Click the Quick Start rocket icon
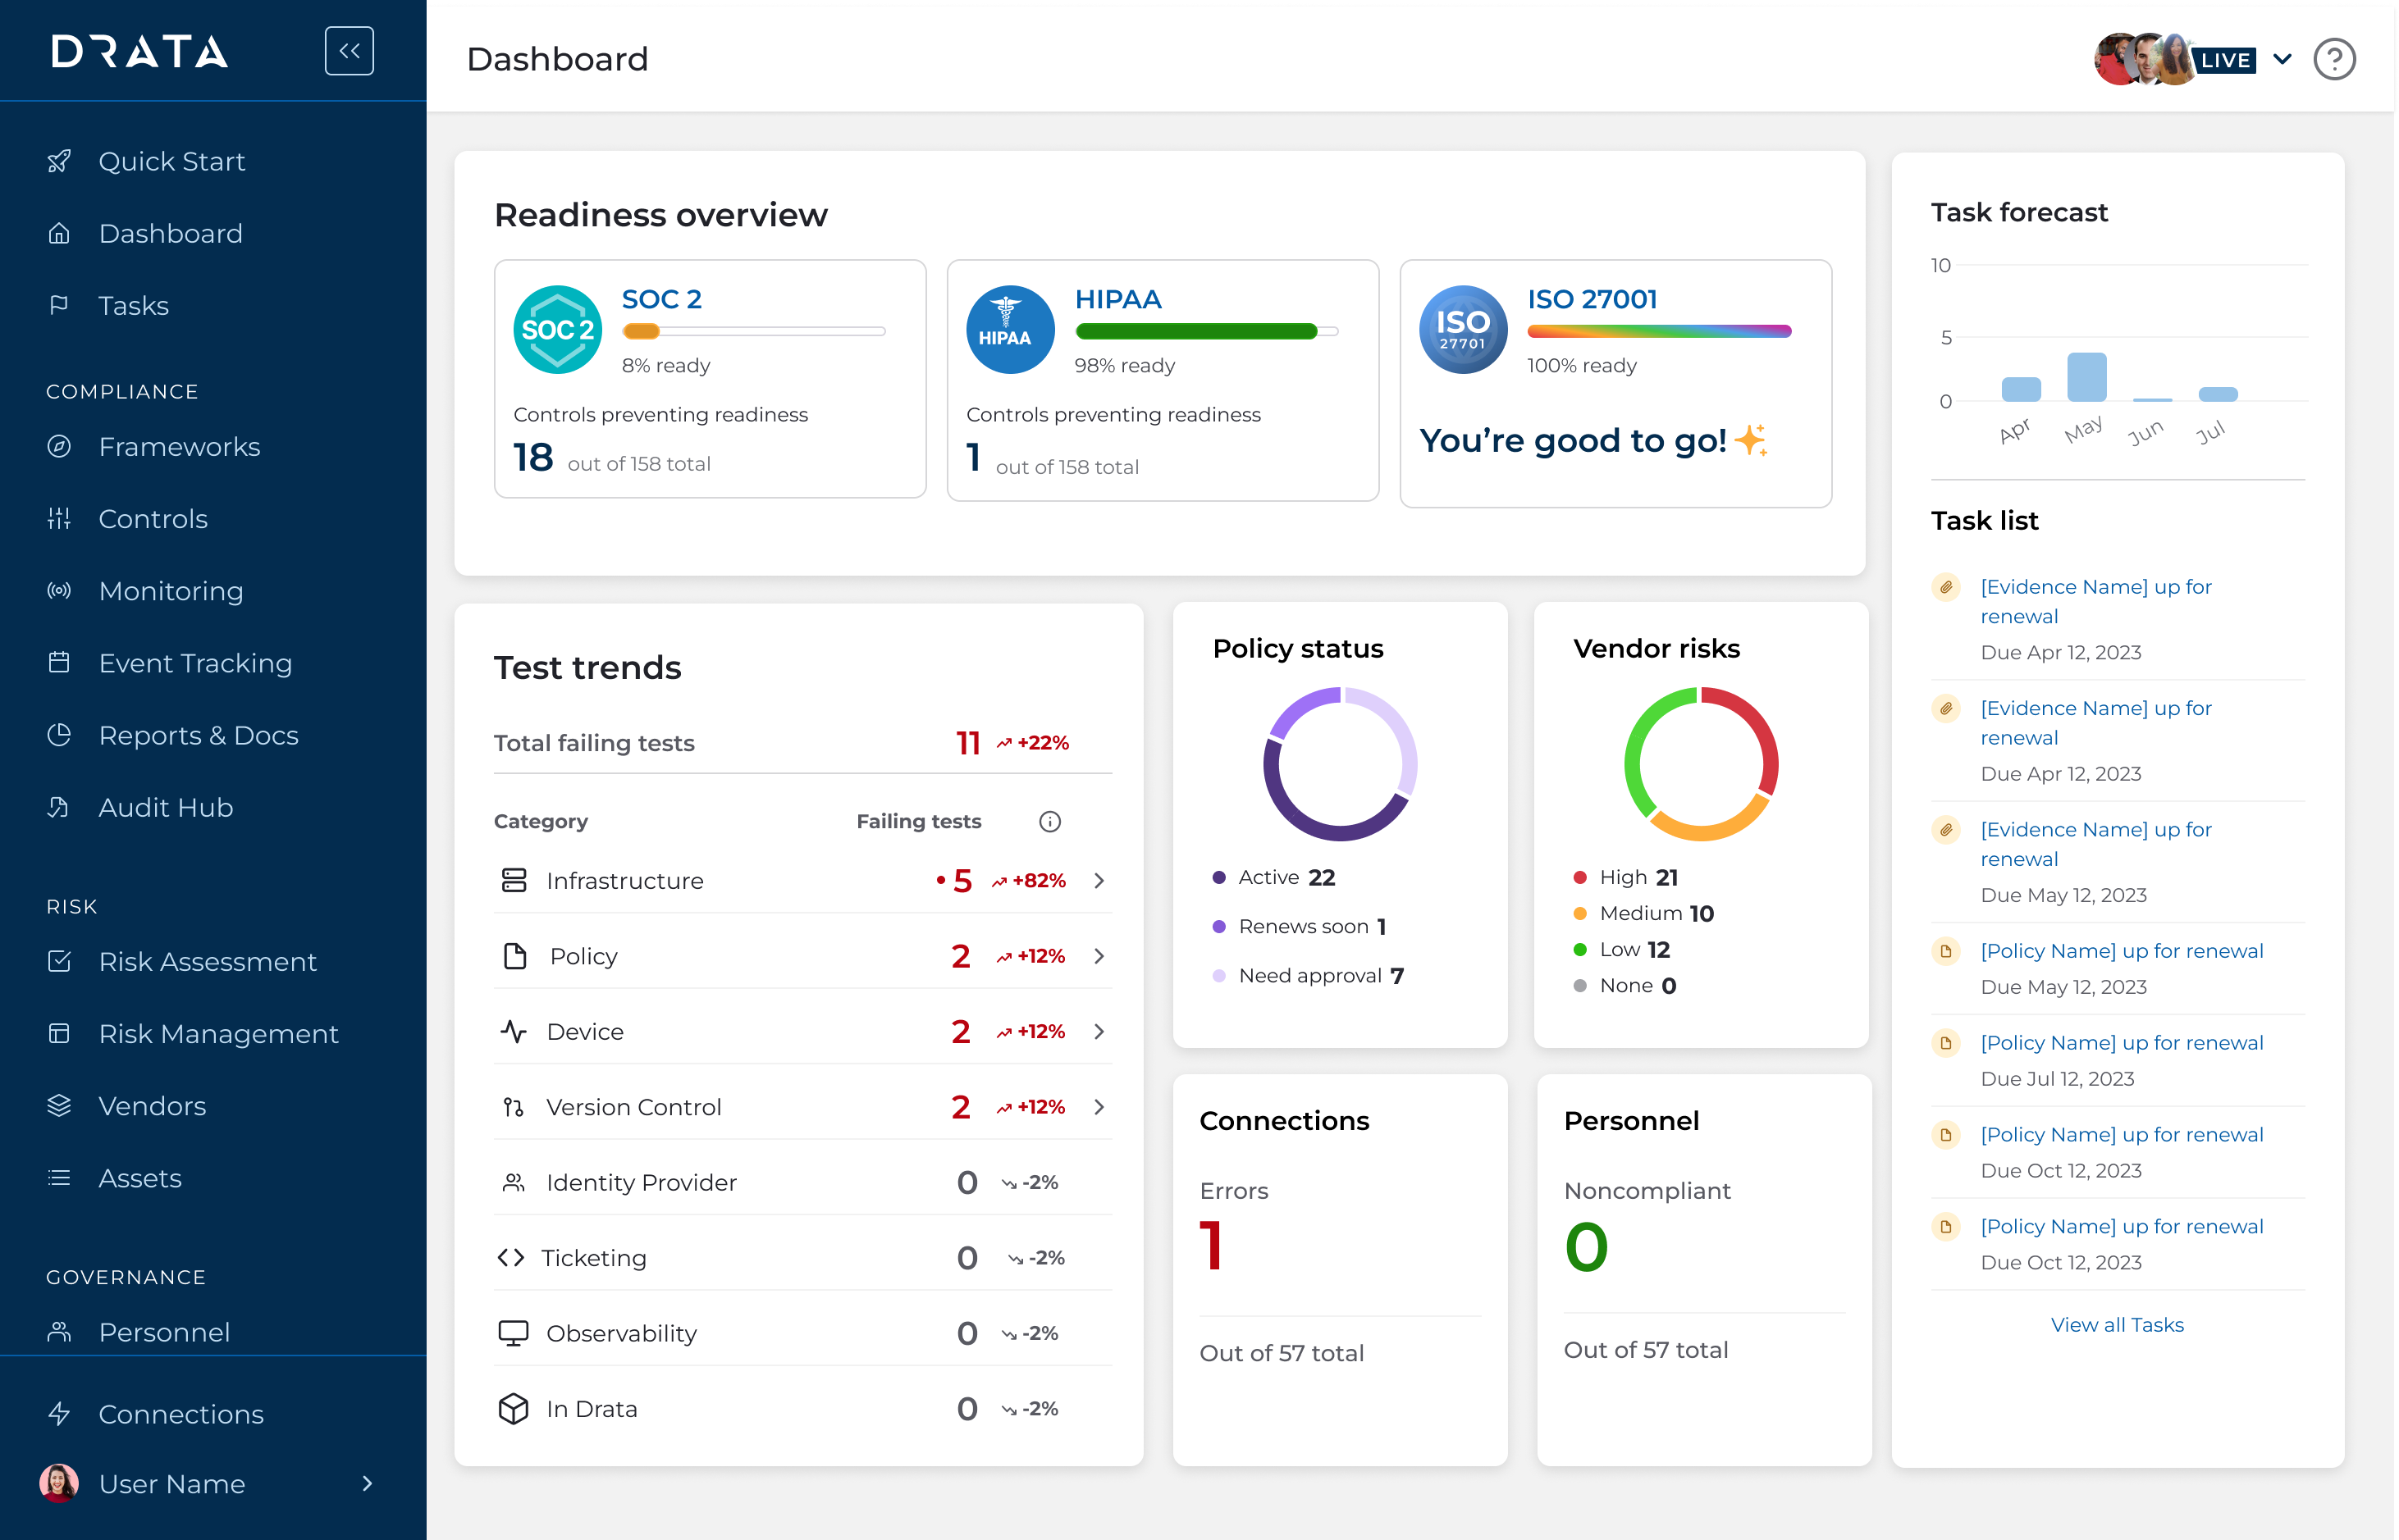 [x=59, y=161]
